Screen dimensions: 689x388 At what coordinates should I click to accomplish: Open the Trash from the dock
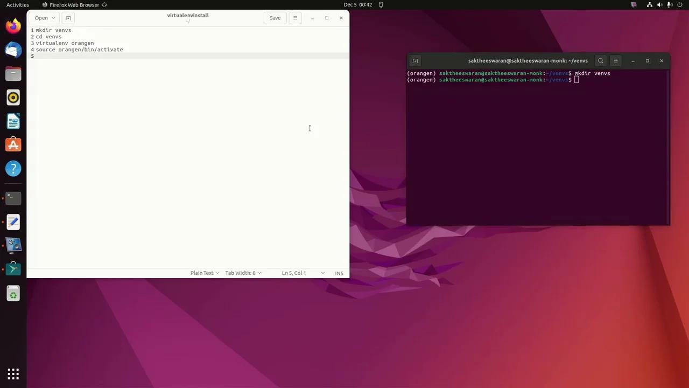13,294
